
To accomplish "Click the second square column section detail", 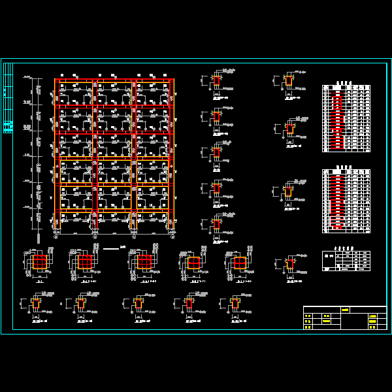I will 85,262.
